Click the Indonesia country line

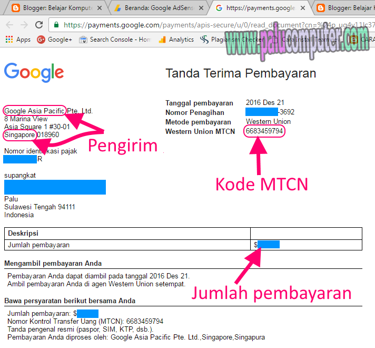click(x=19, y=215)
